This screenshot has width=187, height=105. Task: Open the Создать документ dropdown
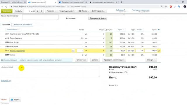pyautogui.click(x=67, y=11)
